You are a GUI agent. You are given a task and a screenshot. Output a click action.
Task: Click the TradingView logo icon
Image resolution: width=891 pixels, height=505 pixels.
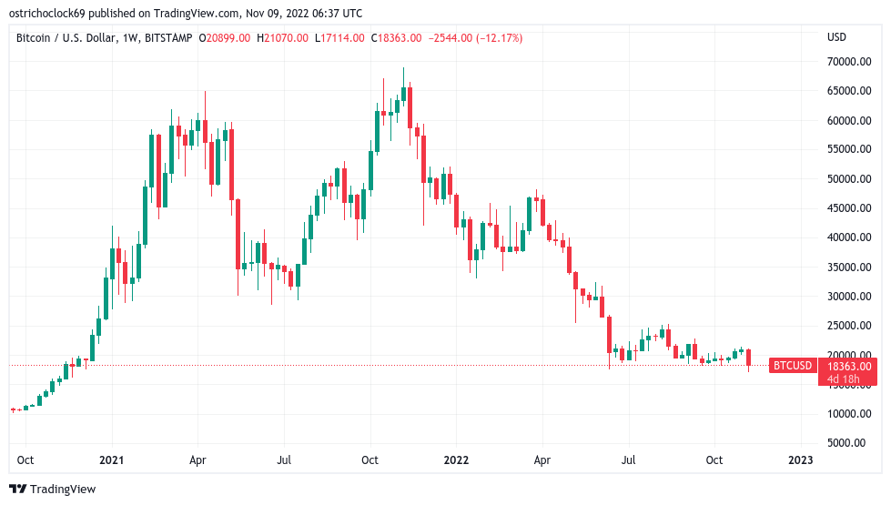pos(18,490)
